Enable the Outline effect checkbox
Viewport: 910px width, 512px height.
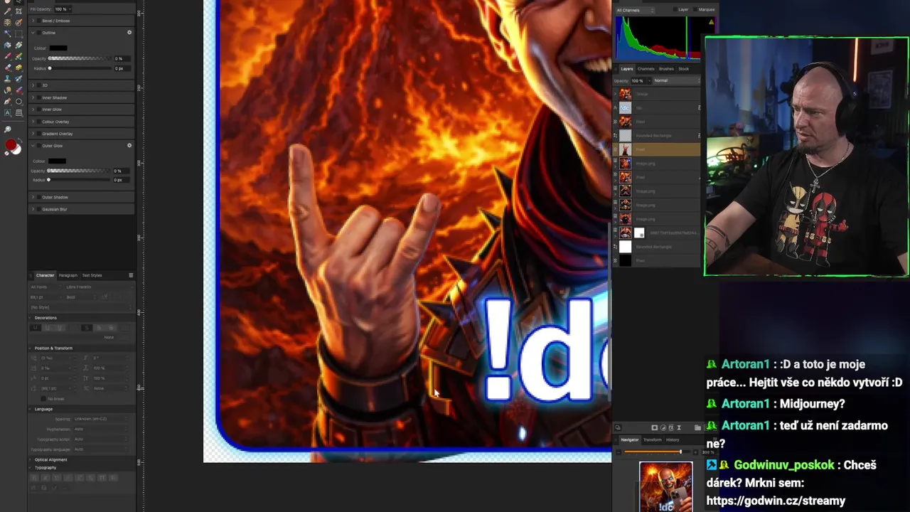39,33
